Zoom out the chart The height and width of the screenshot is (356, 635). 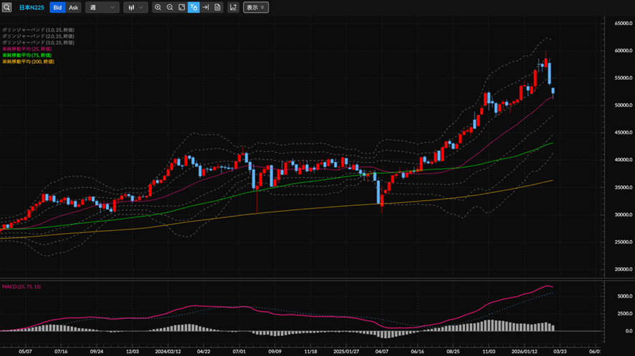(x=170, y=7)
